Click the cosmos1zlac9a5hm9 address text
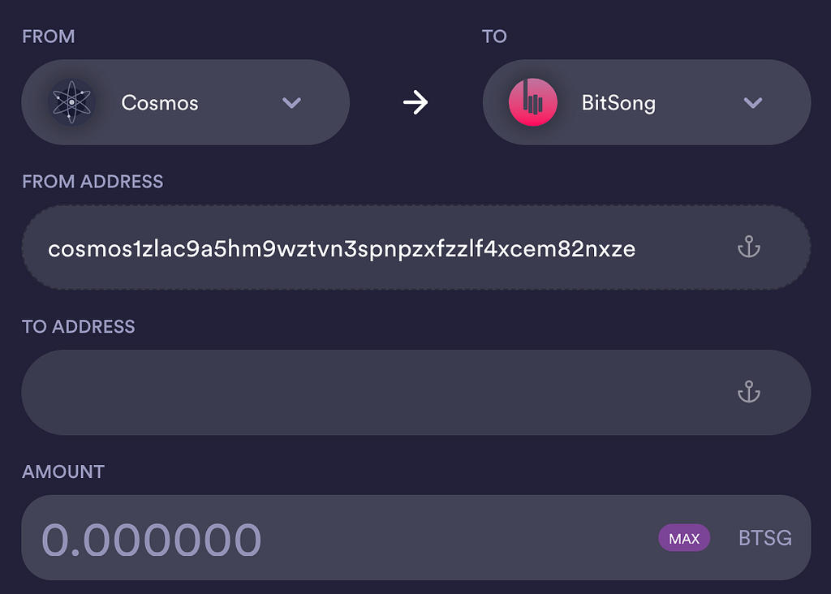 (x=341, y=248)
